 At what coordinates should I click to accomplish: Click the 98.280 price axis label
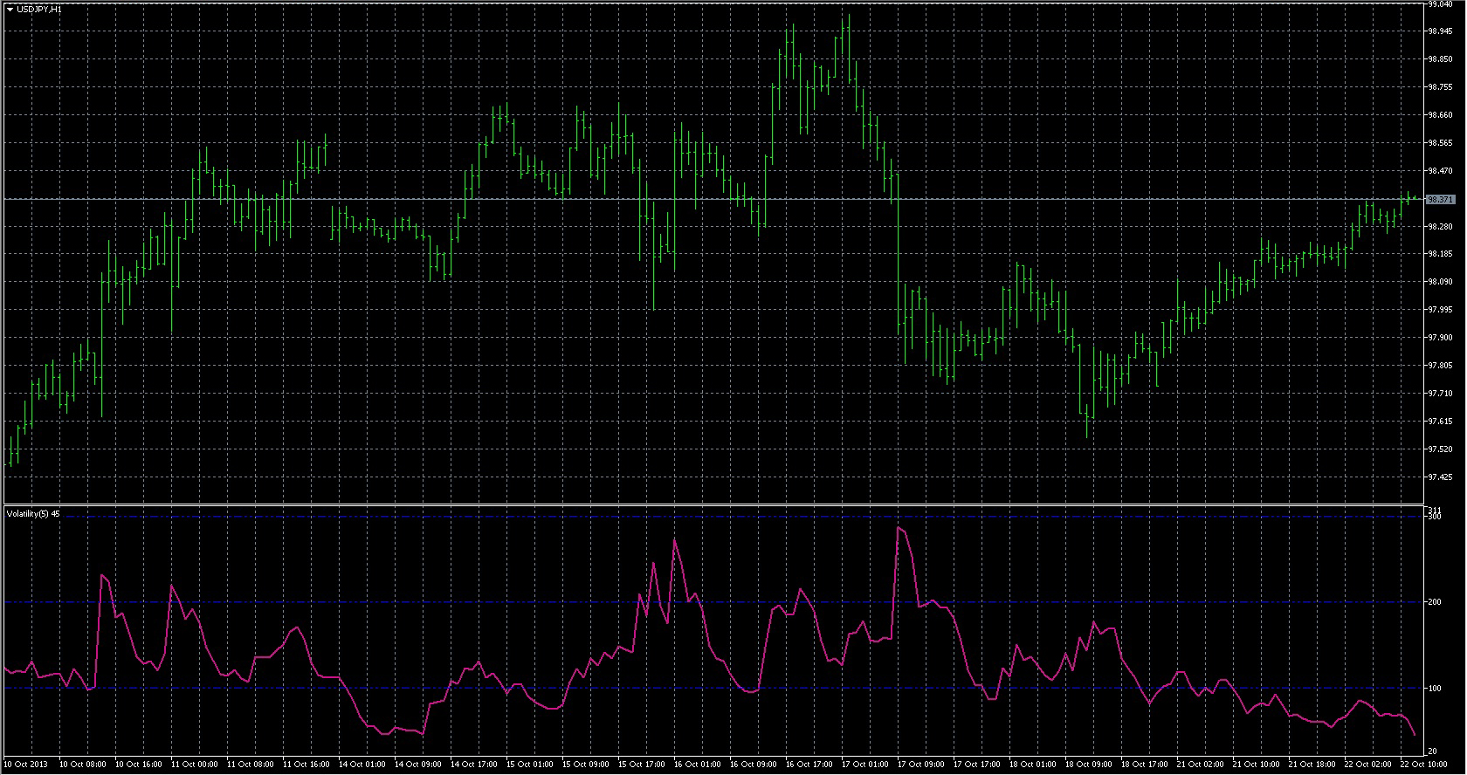tap(1440, 227)
